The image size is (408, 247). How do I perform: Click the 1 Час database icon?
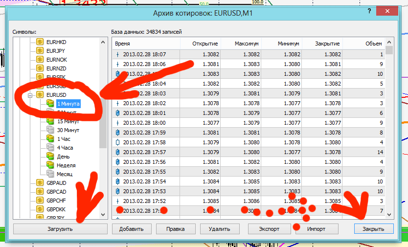pyautogui.click(x=50, y=139)
